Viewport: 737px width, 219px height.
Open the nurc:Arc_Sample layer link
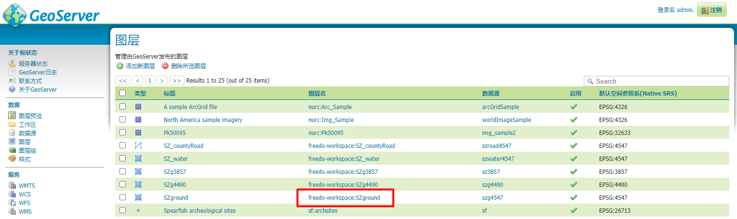(x=330, y=107)
